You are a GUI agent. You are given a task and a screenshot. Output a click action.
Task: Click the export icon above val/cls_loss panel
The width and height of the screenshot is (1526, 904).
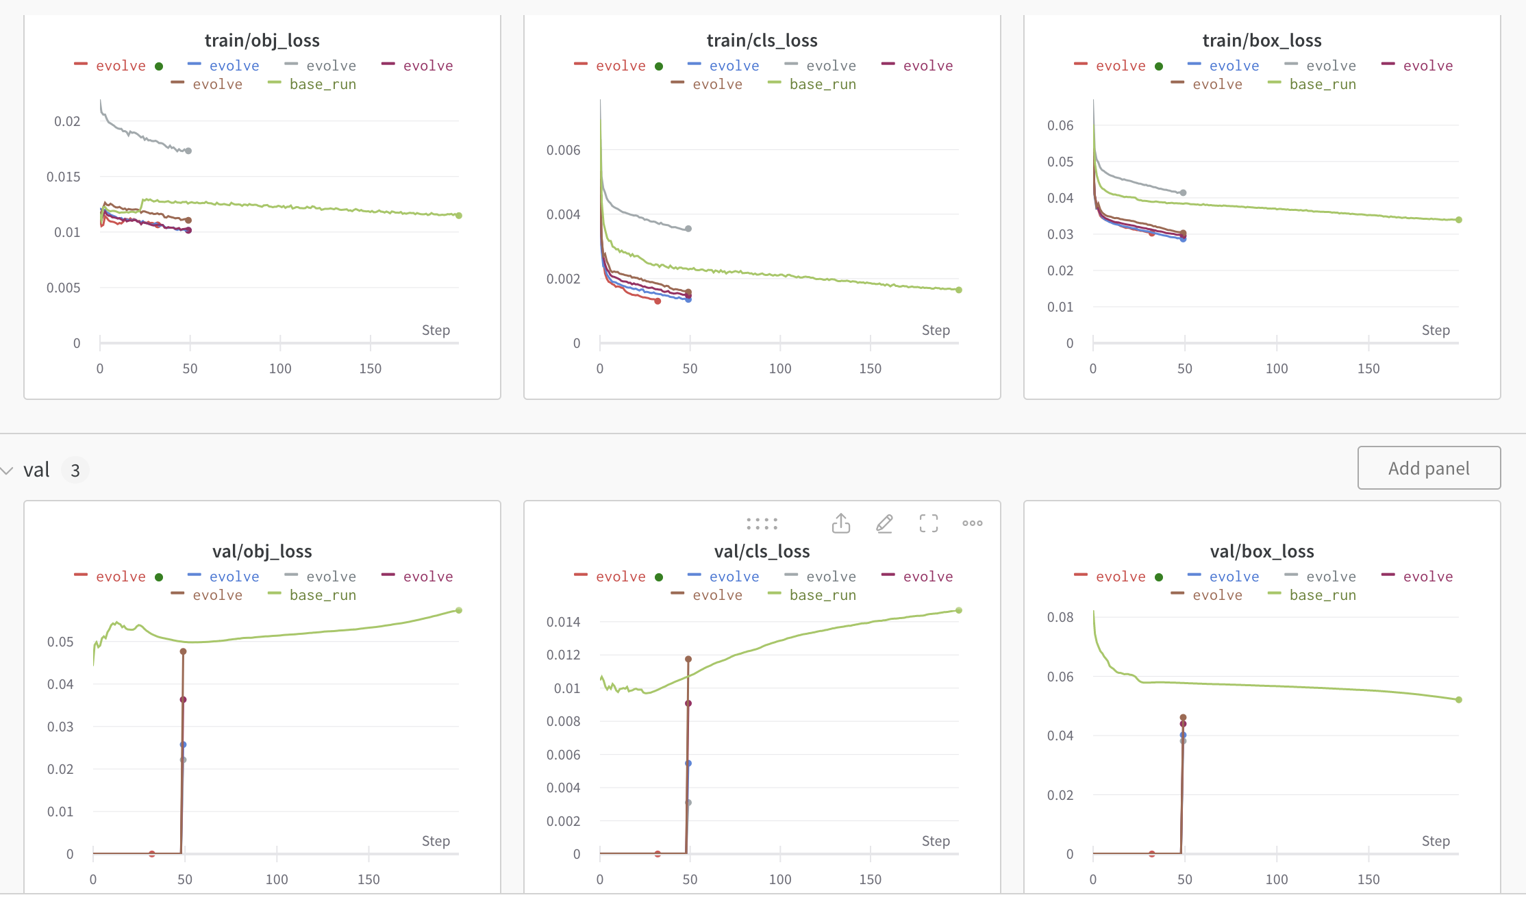pyautogui.click(x=840, y=523)
